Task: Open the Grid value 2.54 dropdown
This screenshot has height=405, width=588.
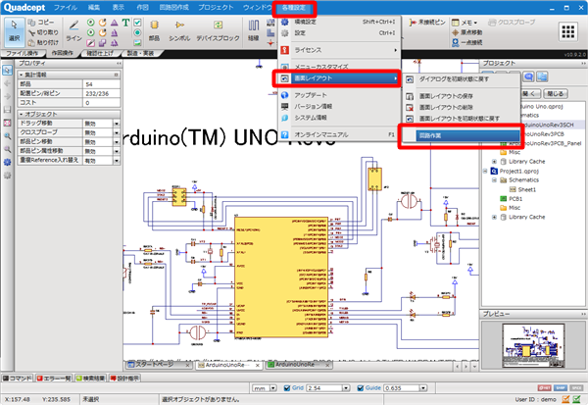Action: (x=346, y=388)
